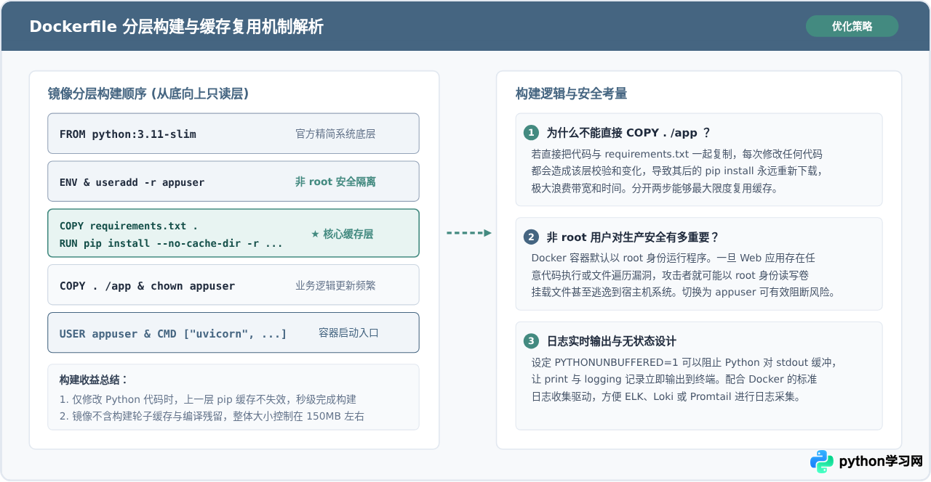Screen dimensions: 931x482
Task: Click the line ending pip install 永远重新下载
Action: [x=676, y=171]
